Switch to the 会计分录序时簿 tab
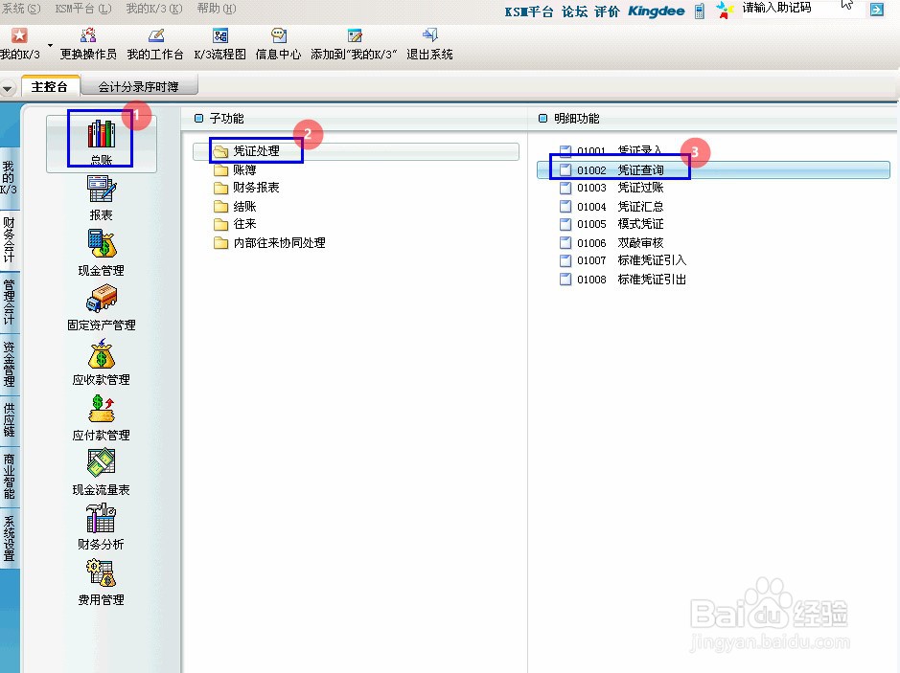The height and width of the screenshot is (673, 900). point(138,86)
